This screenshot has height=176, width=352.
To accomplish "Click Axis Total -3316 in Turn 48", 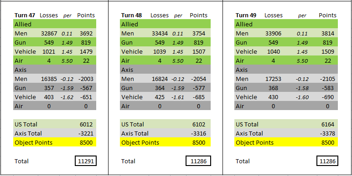I will (198, 133).
